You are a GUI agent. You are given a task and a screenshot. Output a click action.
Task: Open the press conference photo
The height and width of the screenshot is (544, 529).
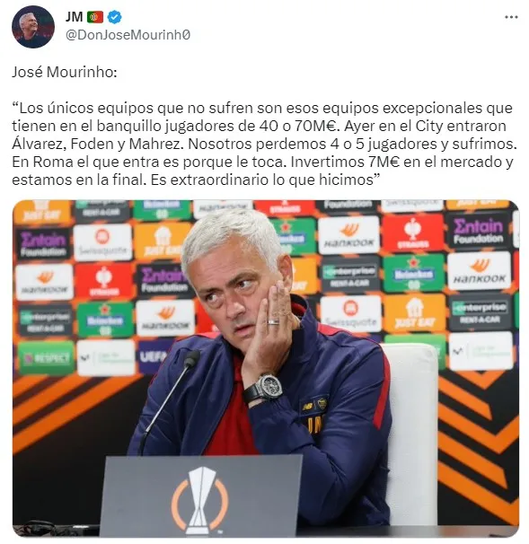coord(266,368)
